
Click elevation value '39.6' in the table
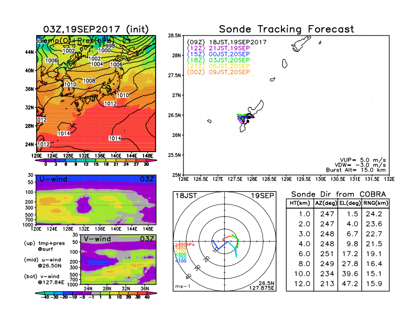click(350, 273)
